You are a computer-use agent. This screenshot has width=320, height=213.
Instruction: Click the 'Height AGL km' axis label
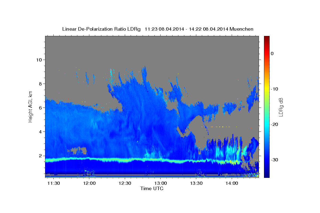point(31,106)
